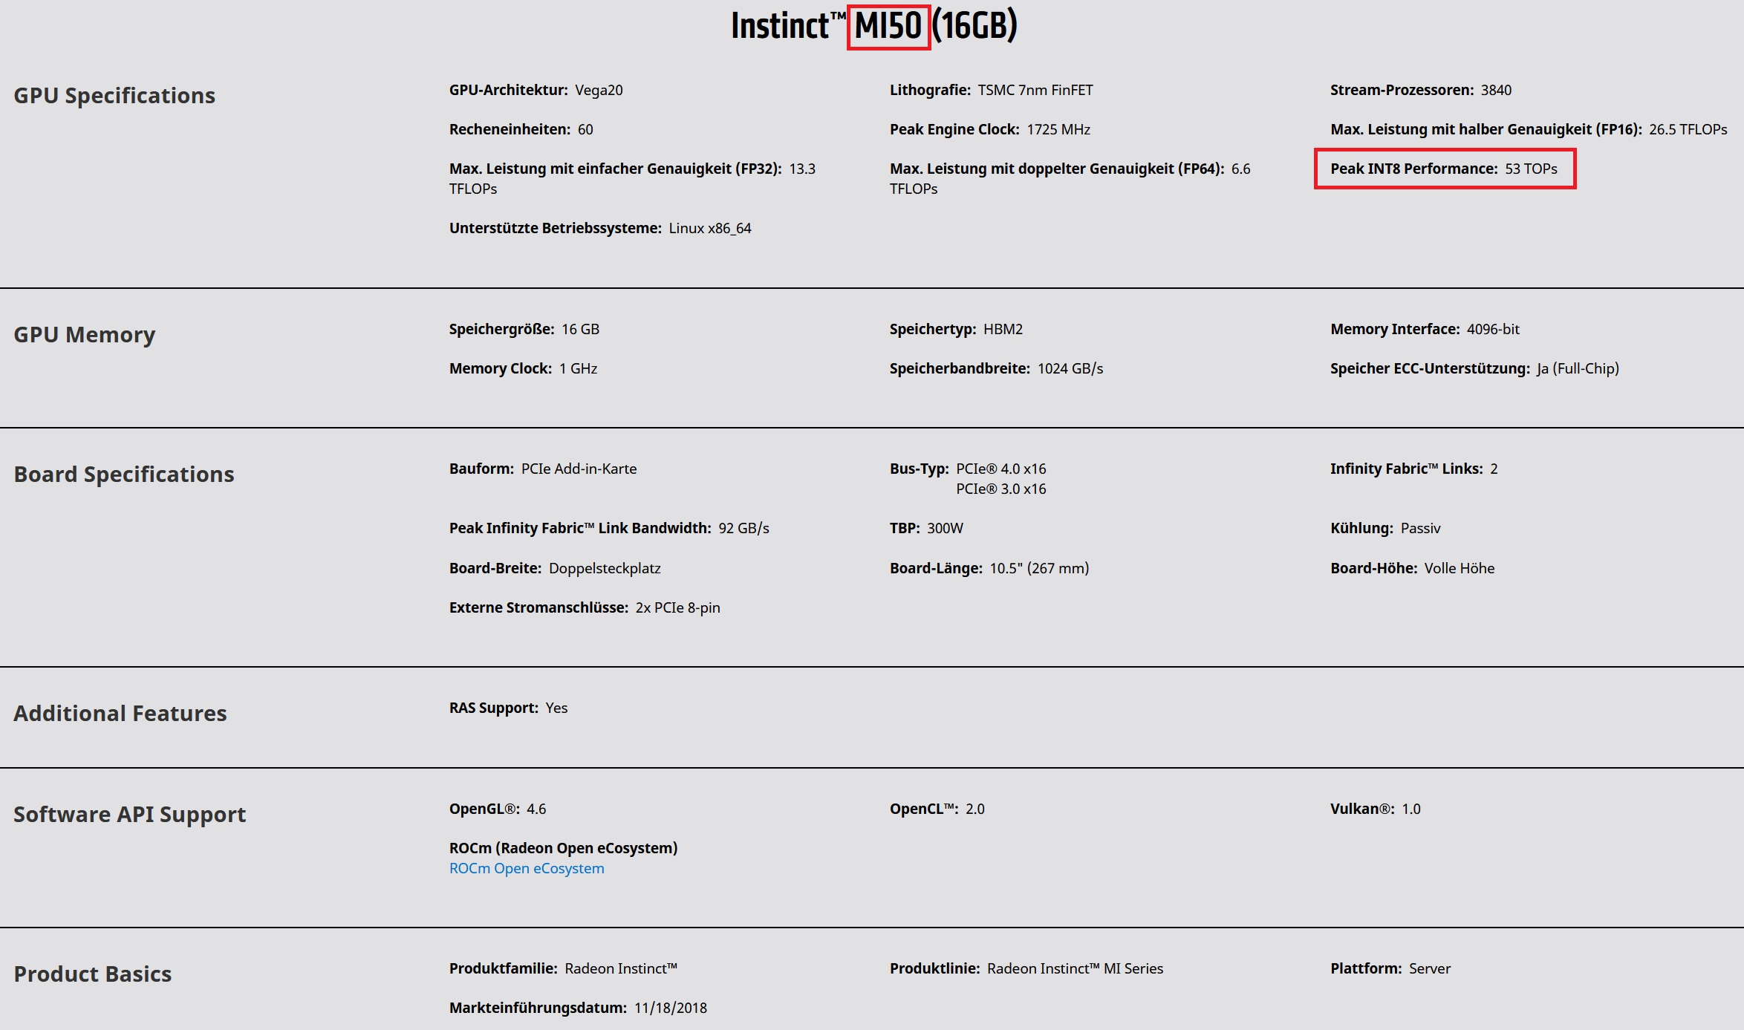
Task: Click the RAS Support Yes entry
Action: [508, 708]
